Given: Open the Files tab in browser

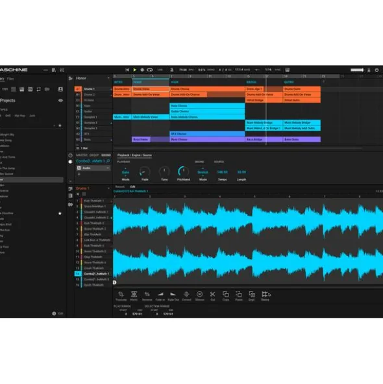Looking at the screenshot, I should coord(10,79).
